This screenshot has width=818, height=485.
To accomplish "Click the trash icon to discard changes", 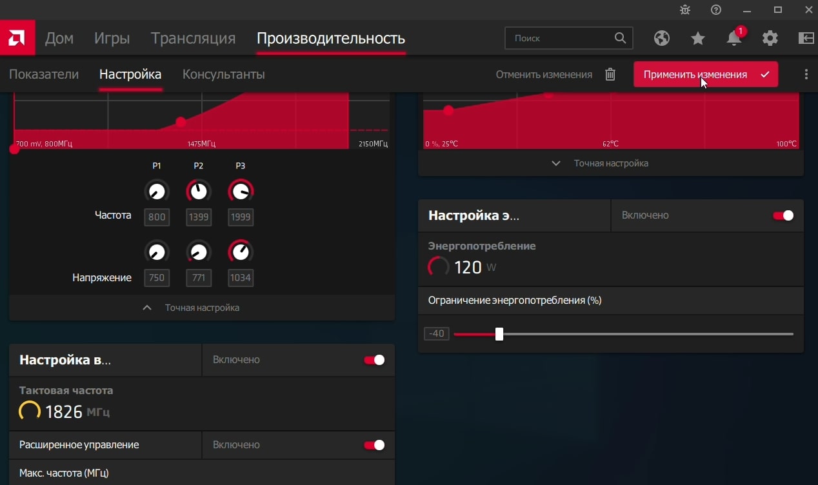I will 610,75.
